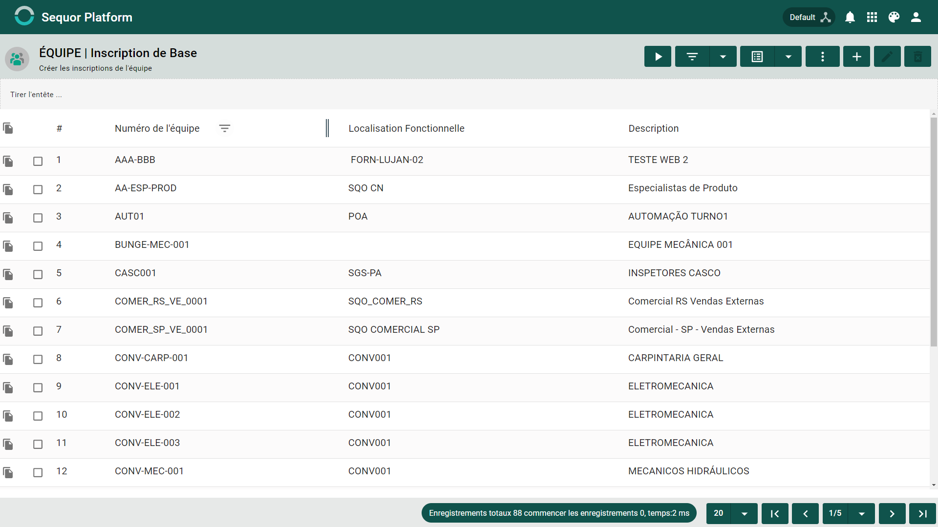Viewport: 938px width, 527px height.
Task: Select the CONV-ELE-003 row checkbox
Action: 38,444
